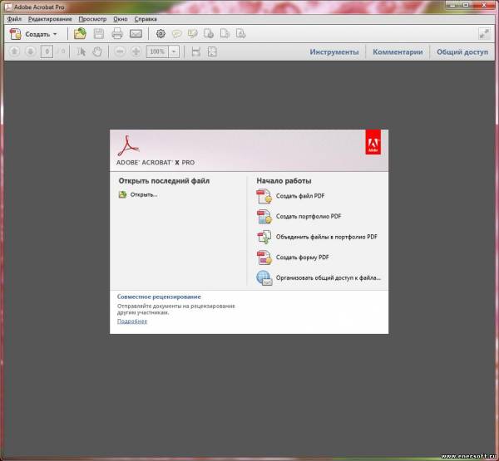Viewport: 499px width, 461px height.
Task: Select the hand pan tool
Action: (x=97, y=51)
